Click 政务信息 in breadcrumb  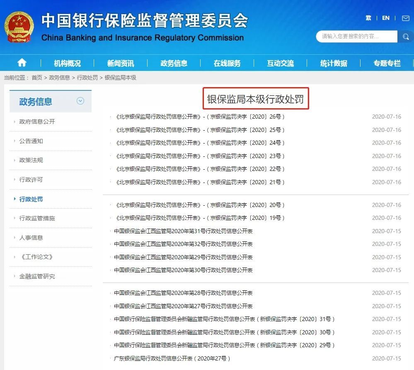(59, 78)
